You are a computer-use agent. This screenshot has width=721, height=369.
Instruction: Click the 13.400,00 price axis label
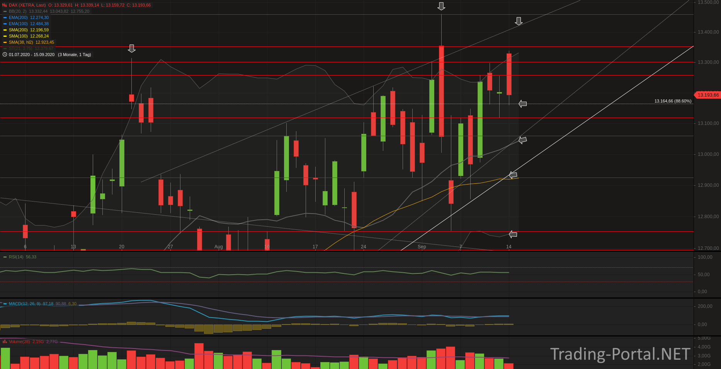tap(708, 32)
